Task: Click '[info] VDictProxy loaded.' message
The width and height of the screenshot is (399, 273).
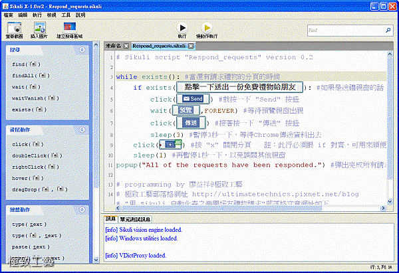Action: point(136,256)
